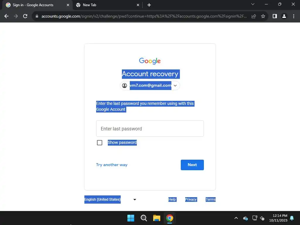
Task: Show hidden tray icons chevron
Action: 236,218
